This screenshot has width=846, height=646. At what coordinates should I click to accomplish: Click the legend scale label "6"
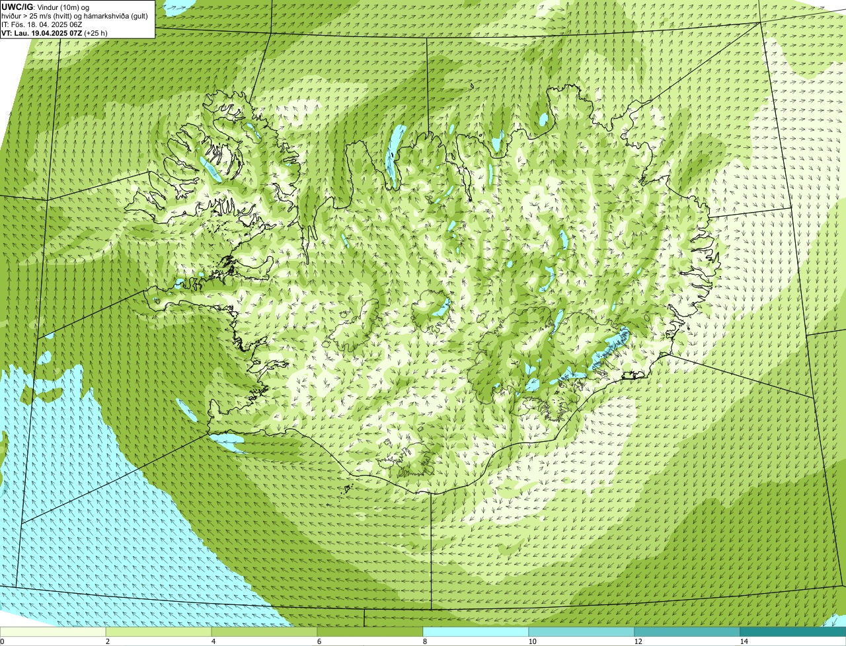tap(319, 641)
